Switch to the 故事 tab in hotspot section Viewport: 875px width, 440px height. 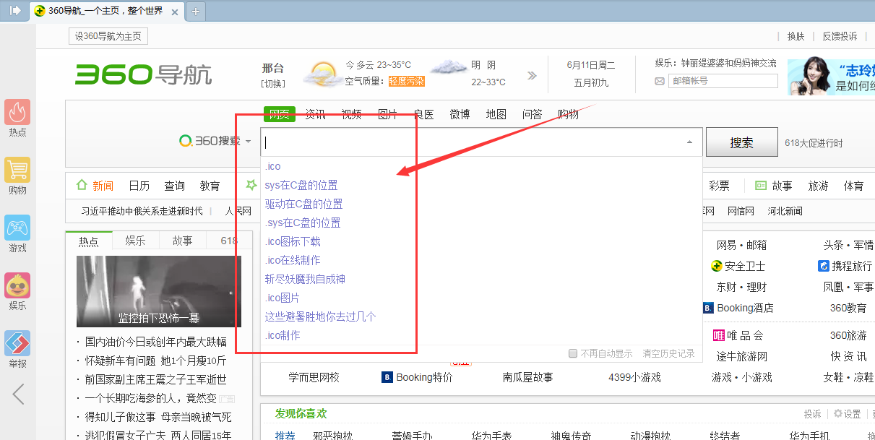coord(183,240)
